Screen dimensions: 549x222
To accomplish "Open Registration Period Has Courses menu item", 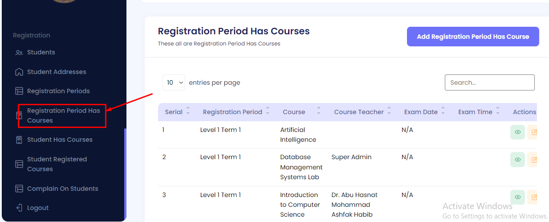I will tap(63, 115).
